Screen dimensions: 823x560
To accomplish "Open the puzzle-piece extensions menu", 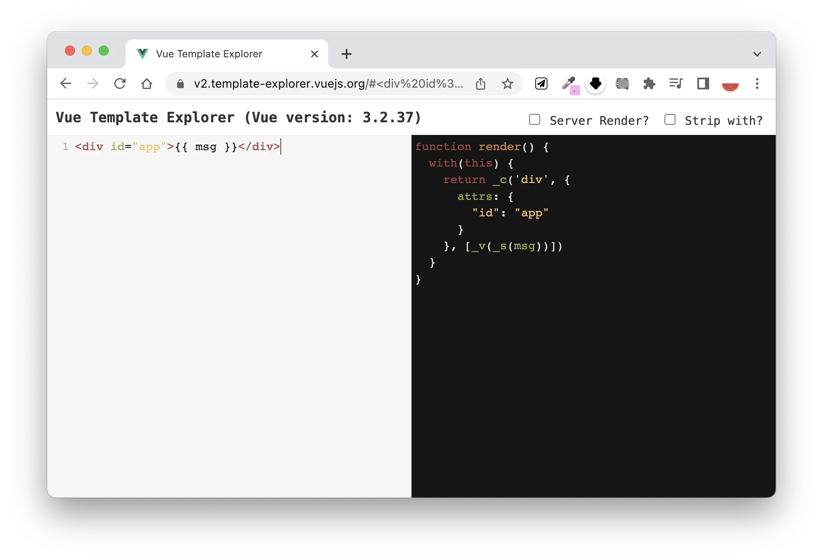I will [649, 83].
